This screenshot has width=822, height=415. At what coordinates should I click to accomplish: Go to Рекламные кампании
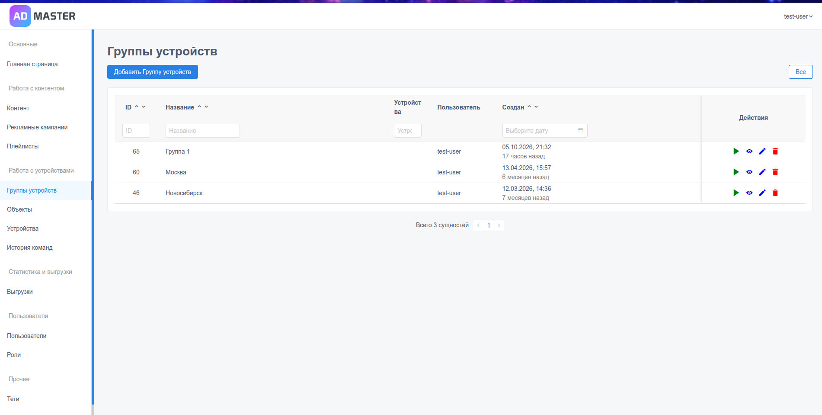(37, 127)
